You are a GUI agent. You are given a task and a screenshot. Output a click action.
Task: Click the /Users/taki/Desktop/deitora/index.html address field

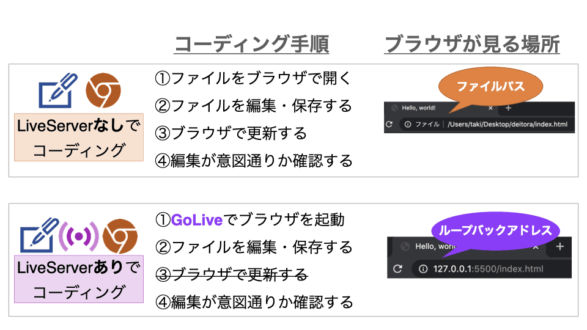(x=507, y=125)
